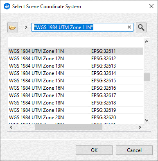Click the magnifier search button

(x=141, y=27)
